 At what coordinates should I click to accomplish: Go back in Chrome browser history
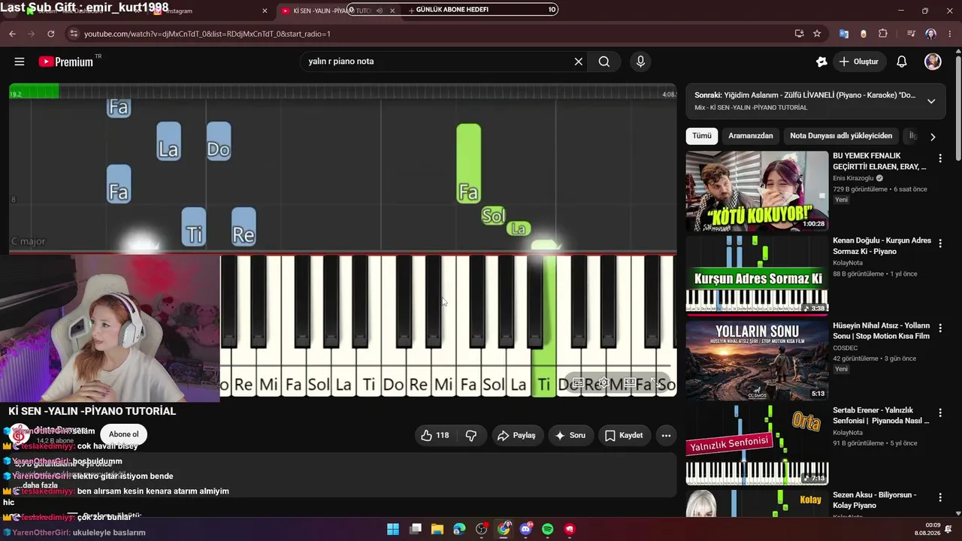coord(12,34)
